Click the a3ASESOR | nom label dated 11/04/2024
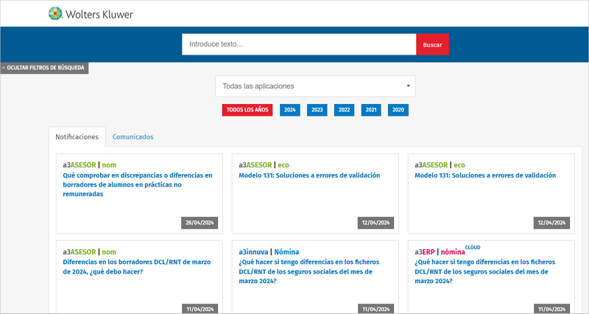589x314 pixels. (x=89, y=252)
